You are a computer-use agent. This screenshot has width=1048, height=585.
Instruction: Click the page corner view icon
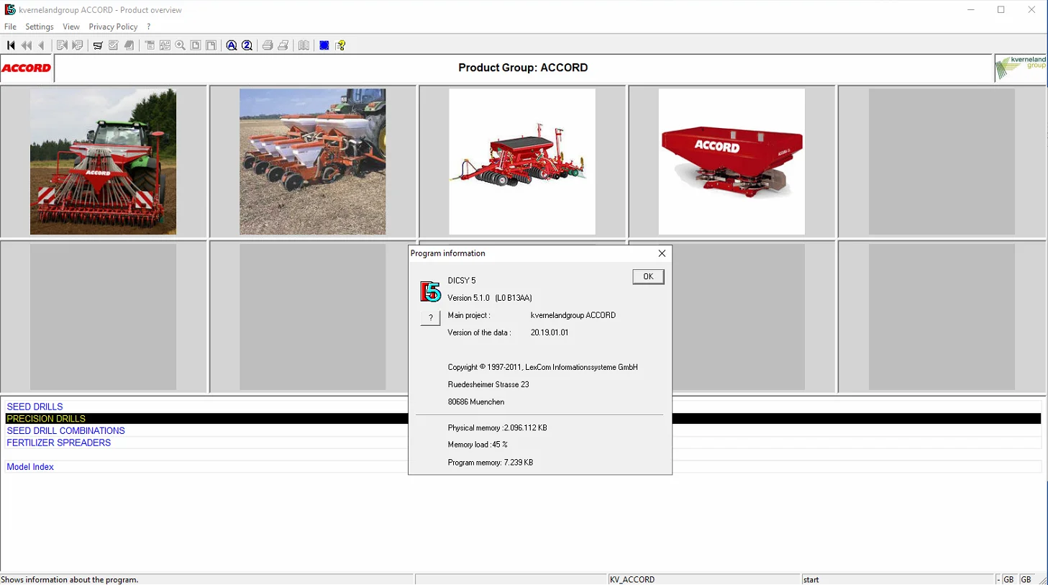[211, 45]
